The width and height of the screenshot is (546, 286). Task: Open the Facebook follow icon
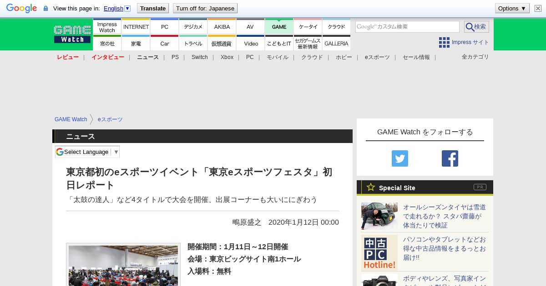point(450,158)
